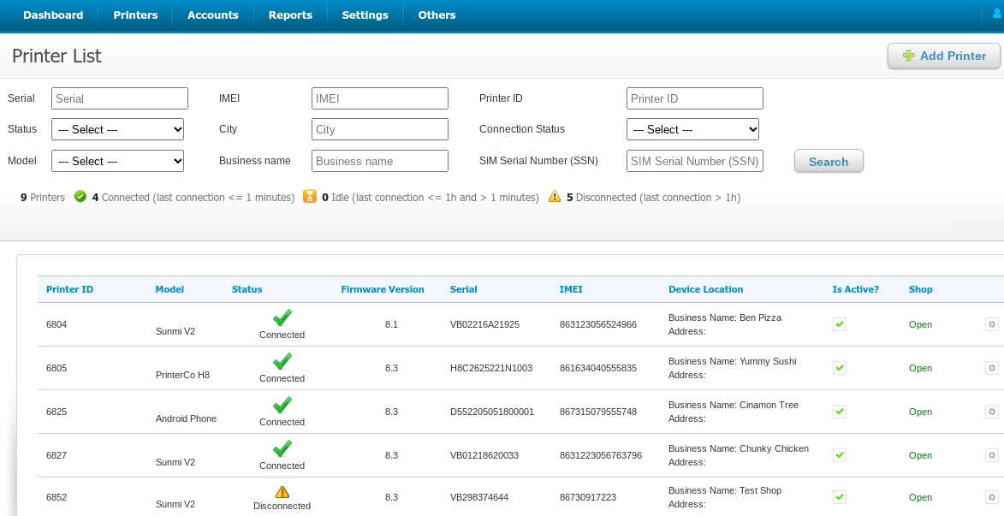This screenshot has width=1004, height=516.
Task: Click disconnected warning icon for printer 6852
Action: point(282,492)
